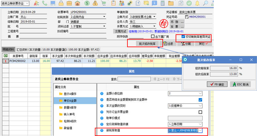
Task: Click the help icon beside 新税率取值
Action: click(x=102, y=130)
